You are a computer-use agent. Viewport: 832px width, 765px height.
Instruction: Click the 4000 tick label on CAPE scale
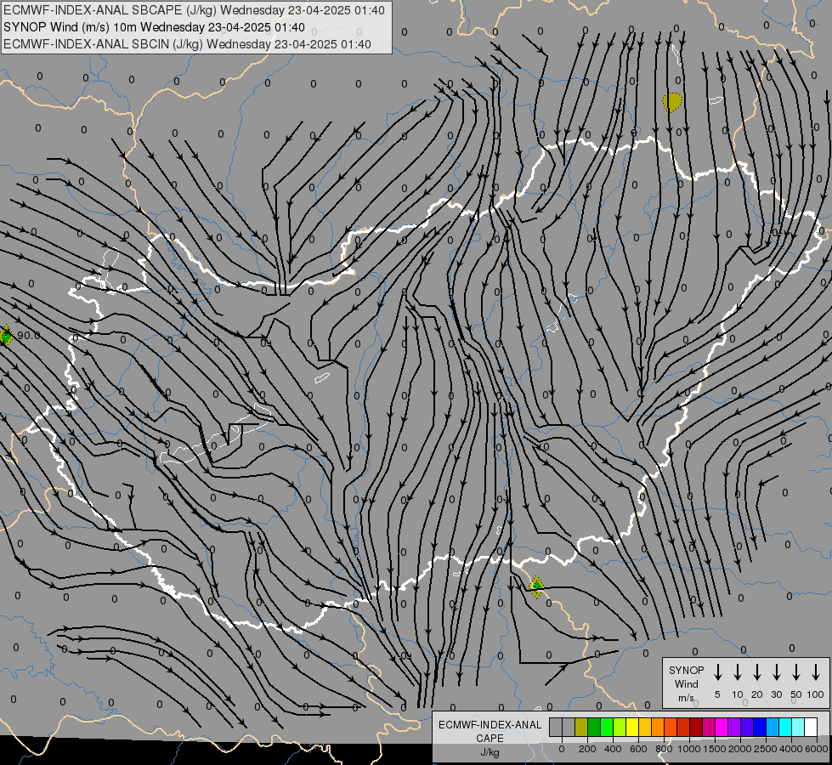[x=791, y=749]
